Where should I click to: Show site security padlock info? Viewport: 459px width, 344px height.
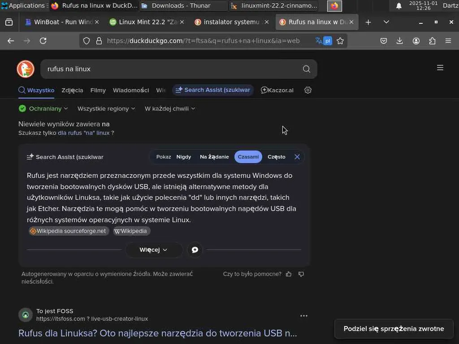(x=99, y=41)
